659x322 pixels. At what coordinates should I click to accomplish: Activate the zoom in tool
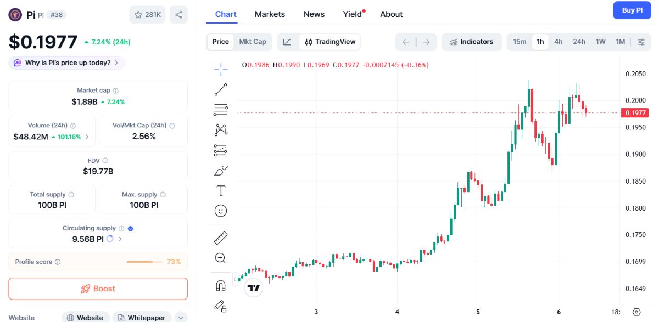click(x=221, y=258)
